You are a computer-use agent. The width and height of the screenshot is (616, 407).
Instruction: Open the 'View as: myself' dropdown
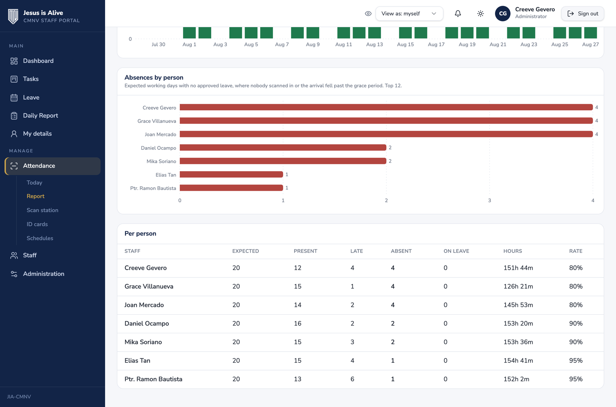click(409, 14)
